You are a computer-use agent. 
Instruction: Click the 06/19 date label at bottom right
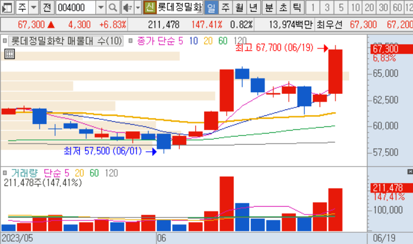point(384,238)
